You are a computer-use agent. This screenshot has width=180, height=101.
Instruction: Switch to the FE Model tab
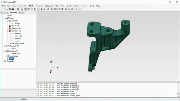(14, 13)
